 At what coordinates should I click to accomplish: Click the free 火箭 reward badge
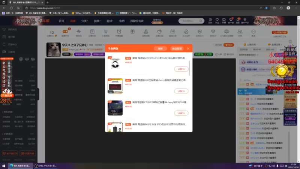click(203, 54)
